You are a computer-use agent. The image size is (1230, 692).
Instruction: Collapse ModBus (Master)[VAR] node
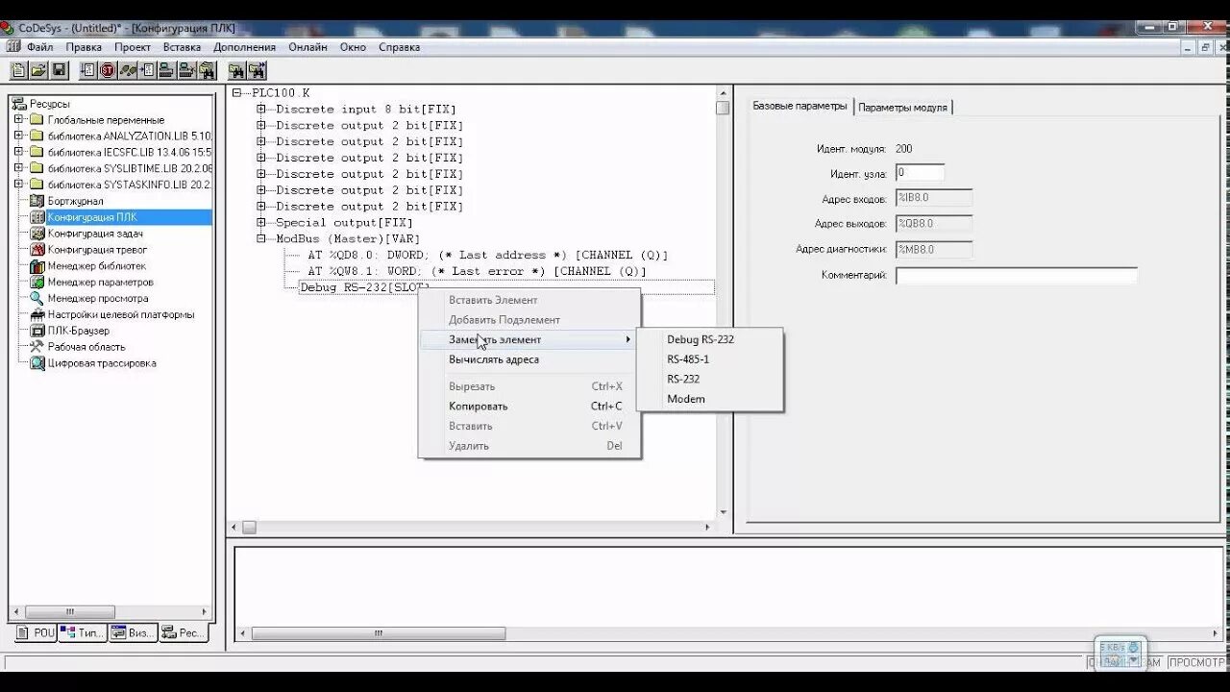260,238
